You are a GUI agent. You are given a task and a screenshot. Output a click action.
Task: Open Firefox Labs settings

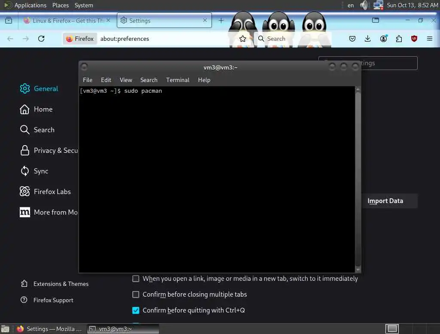click(45, 192)
